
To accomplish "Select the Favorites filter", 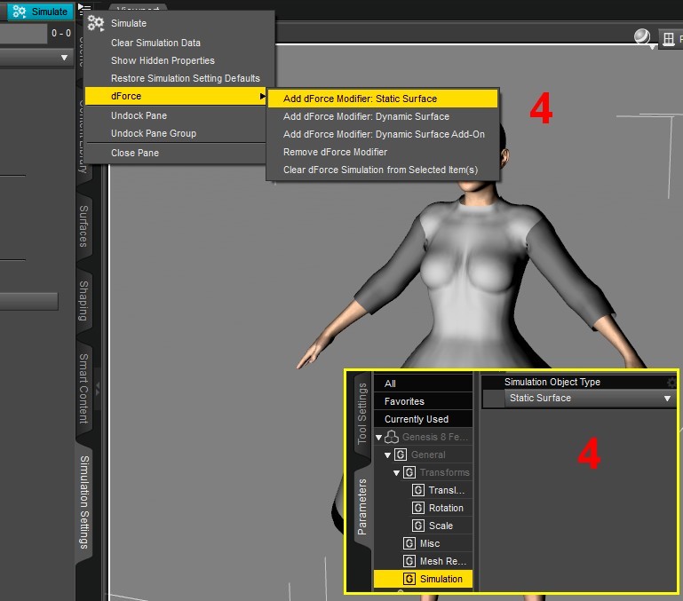I will click(x=423, y=401).
